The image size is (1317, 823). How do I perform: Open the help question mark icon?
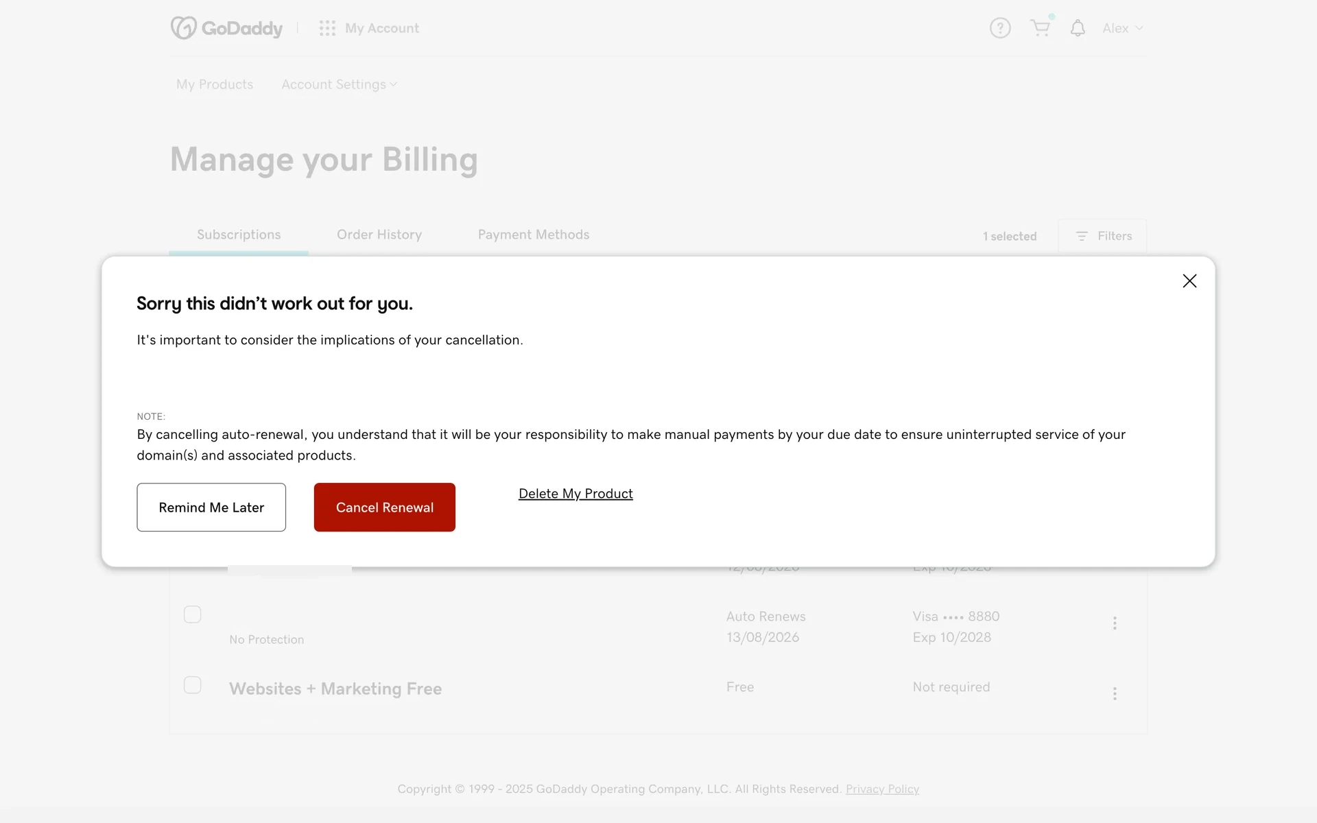(x=1000, y=28)
